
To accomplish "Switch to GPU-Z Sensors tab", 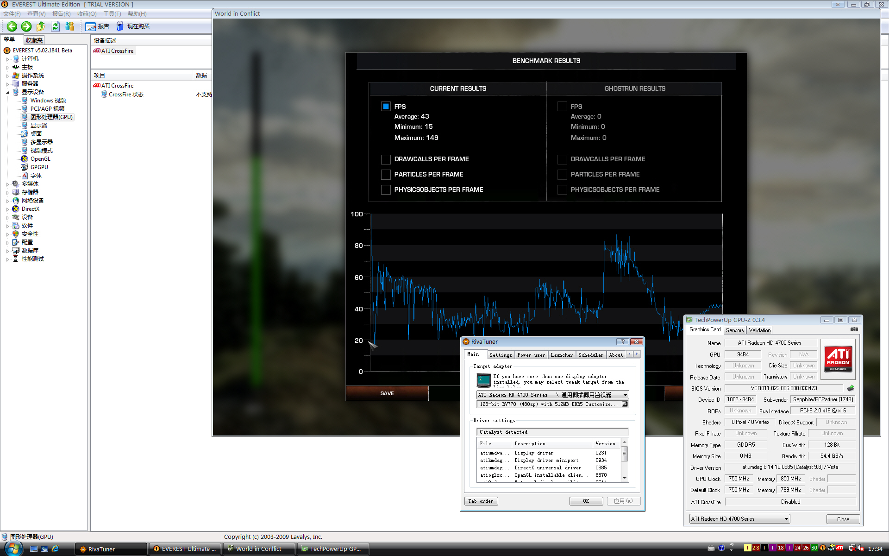I will click(x=735, y=330).
